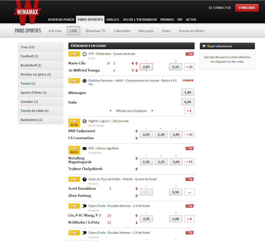Select the LIVE tab

pyautogui.click(x=73, y=31)
